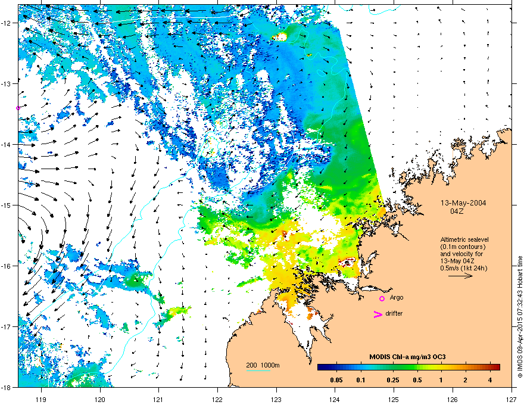The image size is (524, 405).
Task: Click the date label 13-May-2004
Action: pos(463,203)
